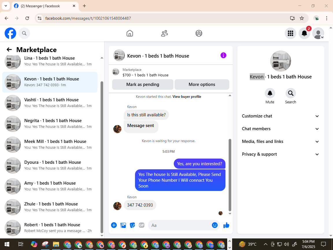The image size is (333, 250).
Task: Open Meek Mill conversation in chat list
Action: point(50,145)
